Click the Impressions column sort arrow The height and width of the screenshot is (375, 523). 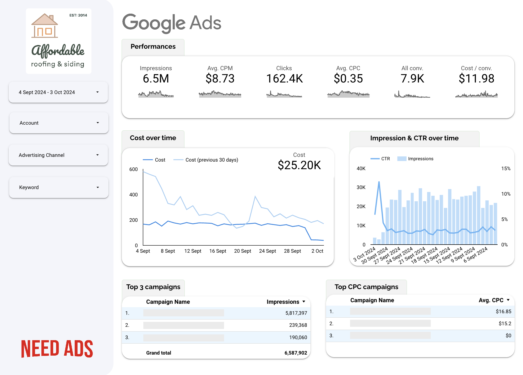coord(304,302)
